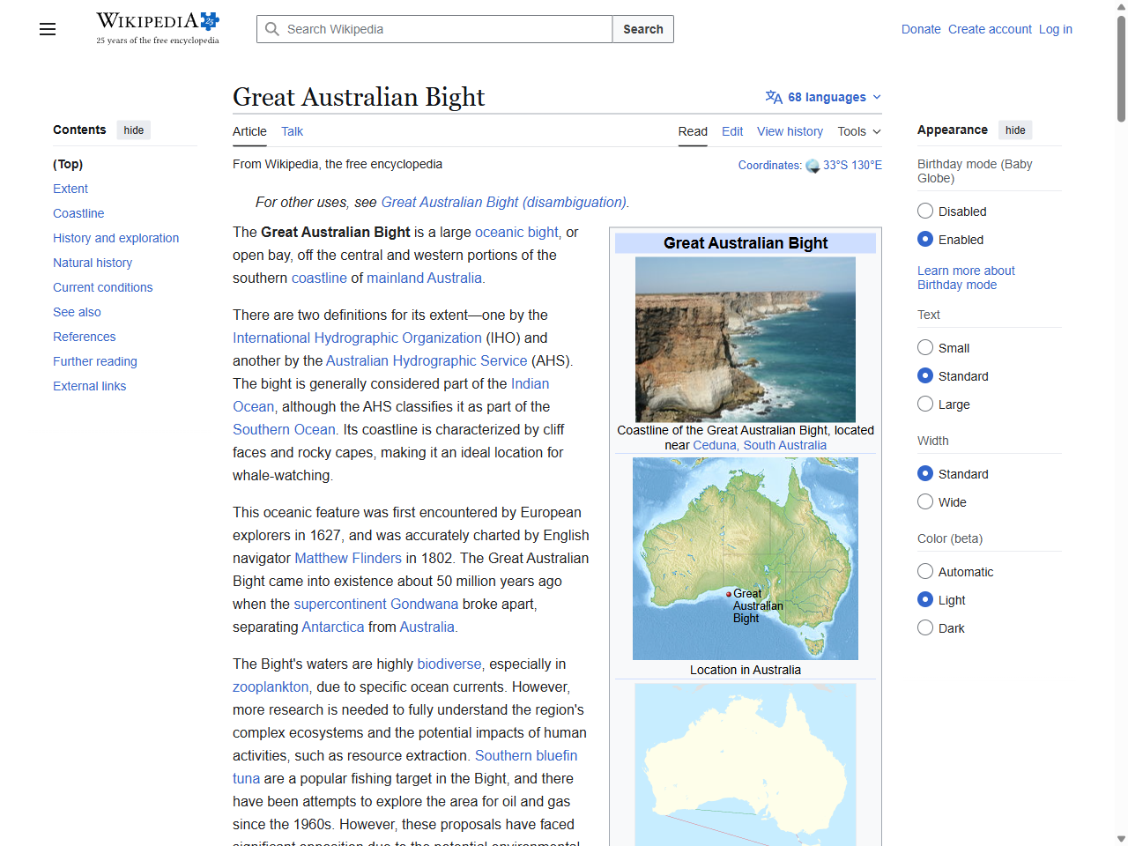Click Create account link
Screen dimensions: 1128x846
(990, 29)
